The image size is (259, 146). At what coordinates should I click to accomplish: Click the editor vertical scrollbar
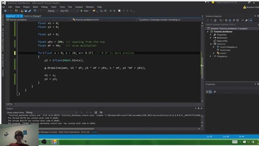(202, 63)
